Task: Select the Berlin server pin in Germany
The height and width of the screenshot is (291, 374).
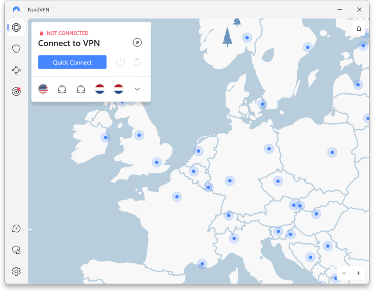Action: 269,149
